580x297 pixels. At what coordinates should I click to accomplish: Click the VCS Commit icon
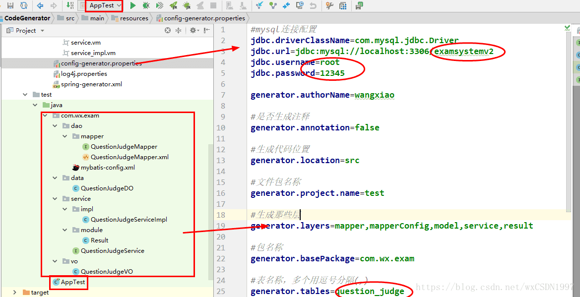coord(273,5)
